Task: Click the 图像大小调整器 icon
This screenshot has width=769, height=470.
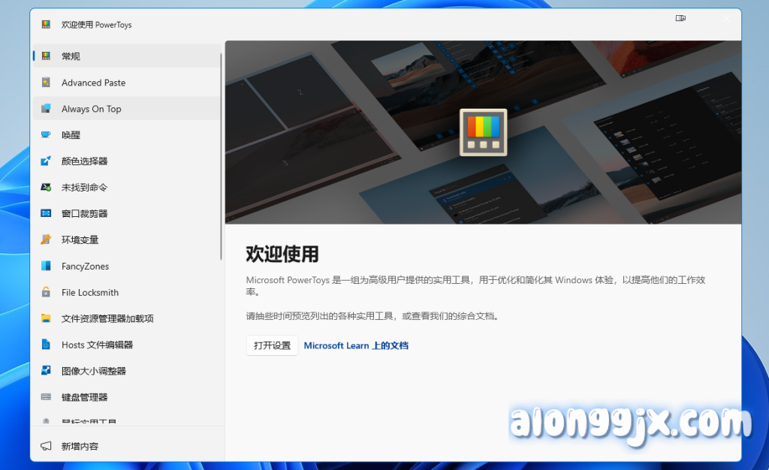Action: click(46, 371)
